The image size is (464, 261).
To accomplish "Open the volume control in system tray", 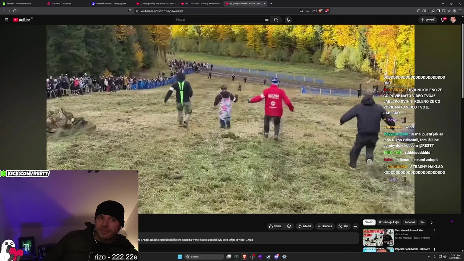I will [445, 257].
